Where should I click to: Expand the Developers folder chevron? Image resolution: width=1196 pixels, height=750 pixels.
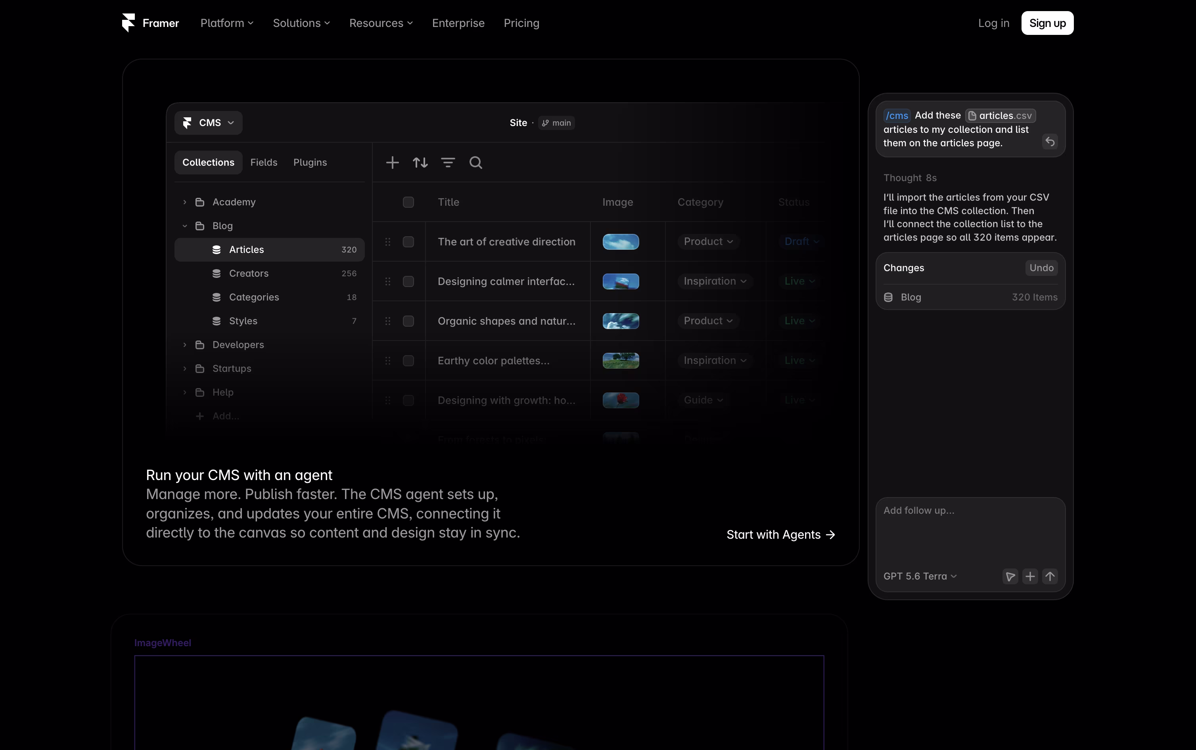(x=184, y=345)
